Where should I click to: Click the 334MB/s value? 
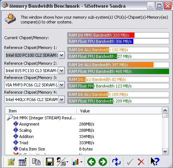pyautogui.click(x=87, y=137)
